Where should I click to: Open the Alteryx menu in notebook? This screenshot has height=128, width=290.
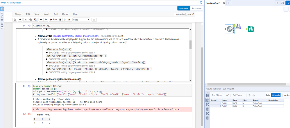pos(18,14)
